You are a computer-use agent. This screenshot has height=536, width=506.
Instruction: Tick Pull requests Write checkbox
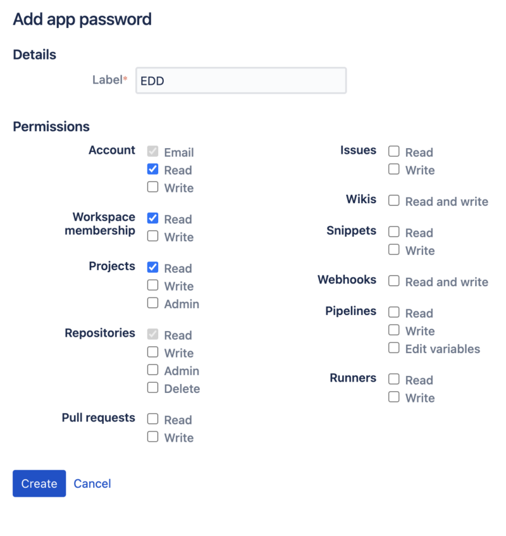click(152, 437)
